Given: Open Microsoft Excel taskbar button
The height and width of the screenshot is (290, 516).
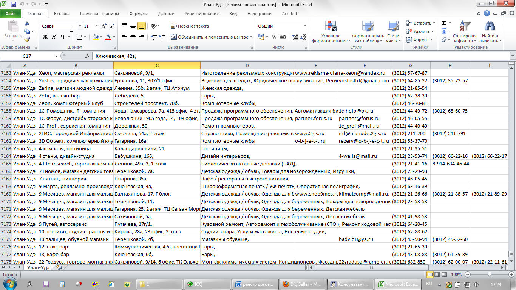Looking at the screenshot, I should point(397,284).
